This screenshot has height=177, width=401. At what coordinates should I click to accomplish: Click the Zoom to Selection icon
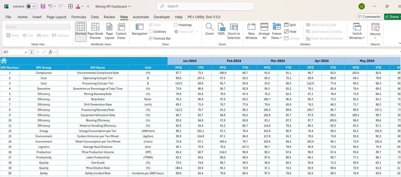tap(234, 28)
